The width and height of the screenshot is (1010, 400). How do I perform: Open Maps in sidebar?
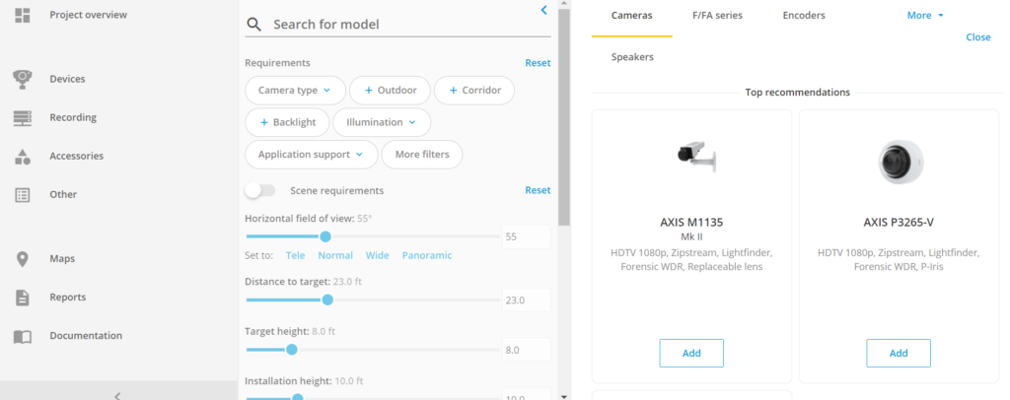62,258
